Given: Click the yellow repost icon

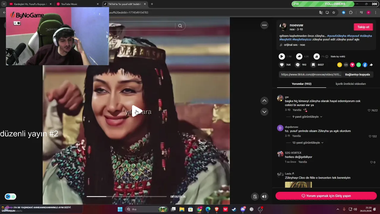Looking at the screenshot, I should (340, 65).
